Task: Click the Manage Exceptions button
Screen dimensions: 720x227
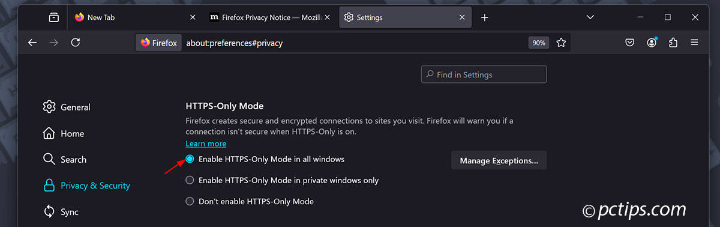Action: (499, 160)
